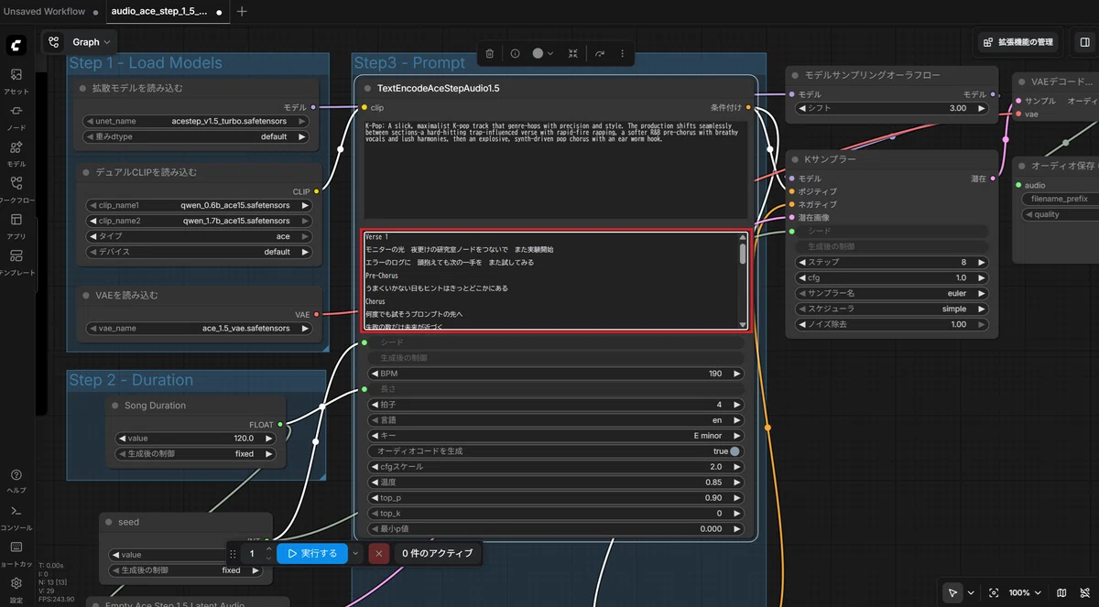Viewport: 1099px width, 607px height.
Task: Toggle collapse dot on 拡散モデルを読み込む node
Action: point(82,89)
